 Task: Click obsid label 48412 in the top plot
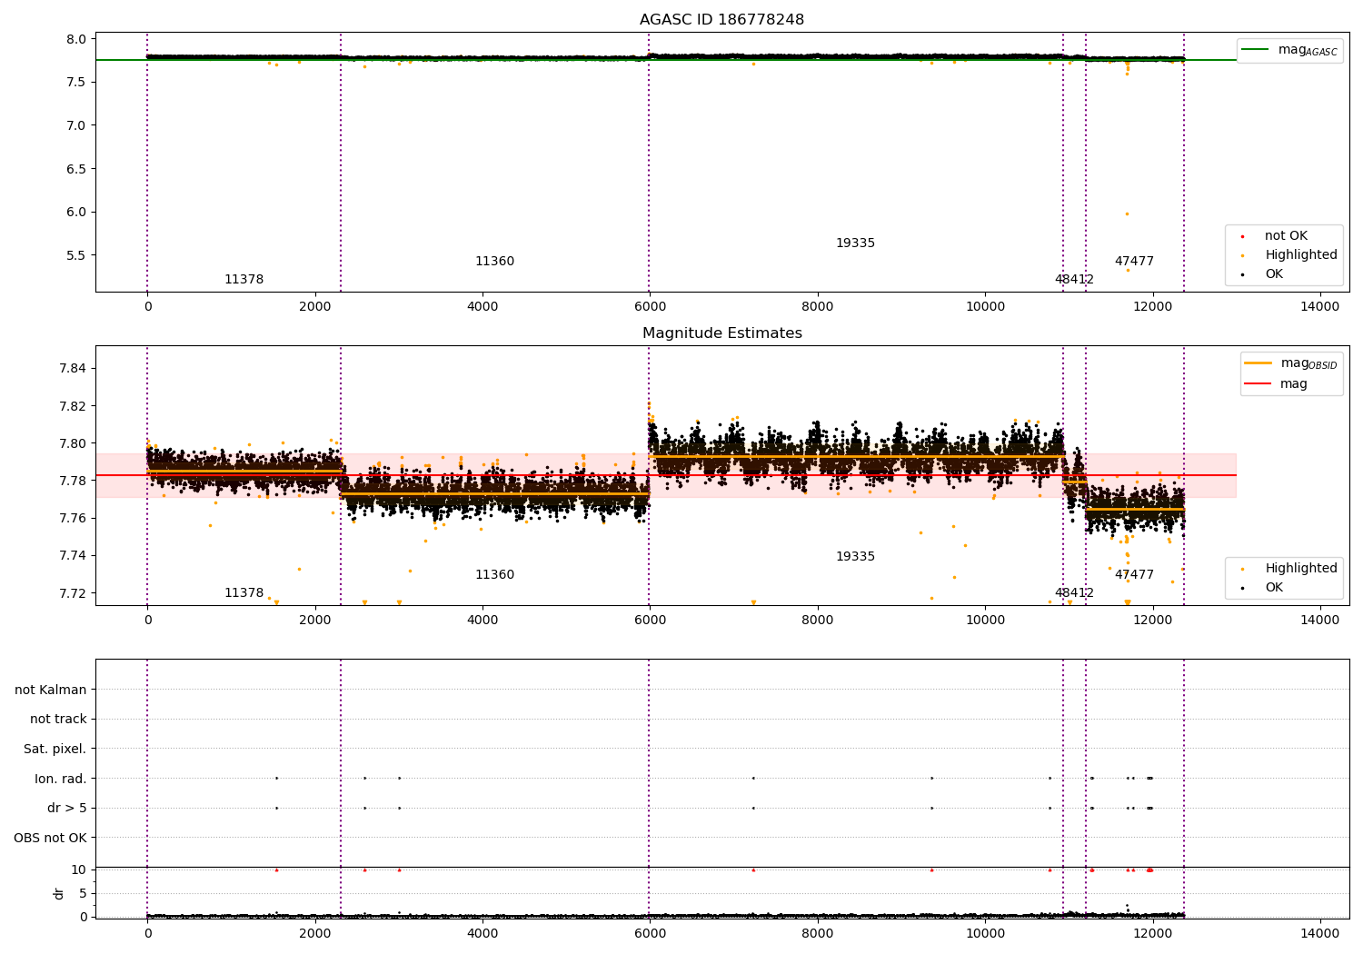coord(1074,280)
